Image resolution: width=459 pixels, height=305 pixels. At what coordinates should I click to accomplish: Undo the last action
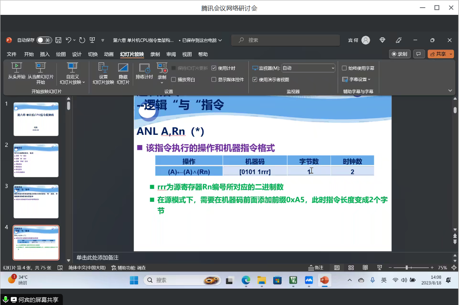pyautogui.click(x=68, y=40)
